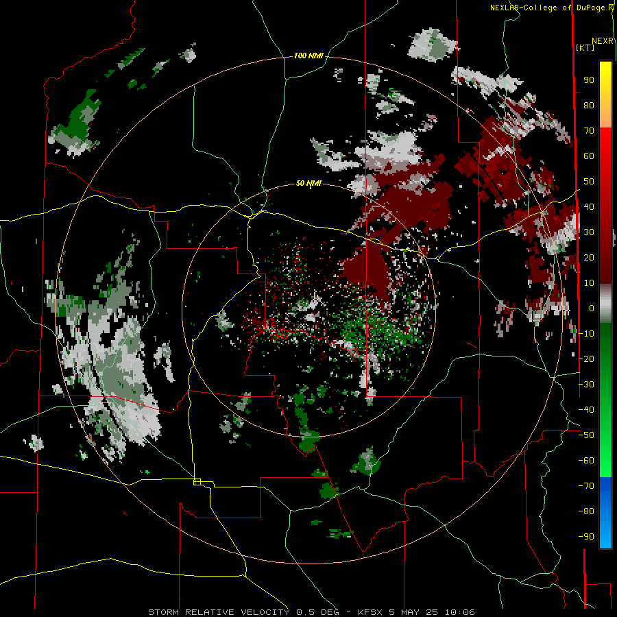Click the -70 scale value
Screen dimensions: 617x617
(586, 485)
